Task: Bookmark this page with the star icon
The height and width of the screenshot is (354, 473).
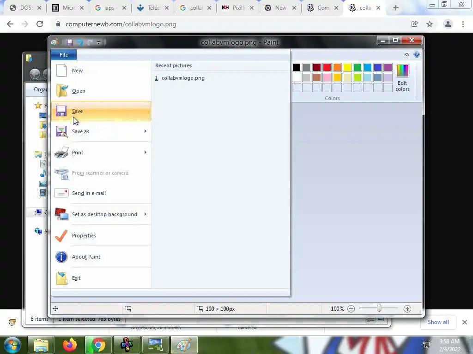Action: [x=430, y=24]
